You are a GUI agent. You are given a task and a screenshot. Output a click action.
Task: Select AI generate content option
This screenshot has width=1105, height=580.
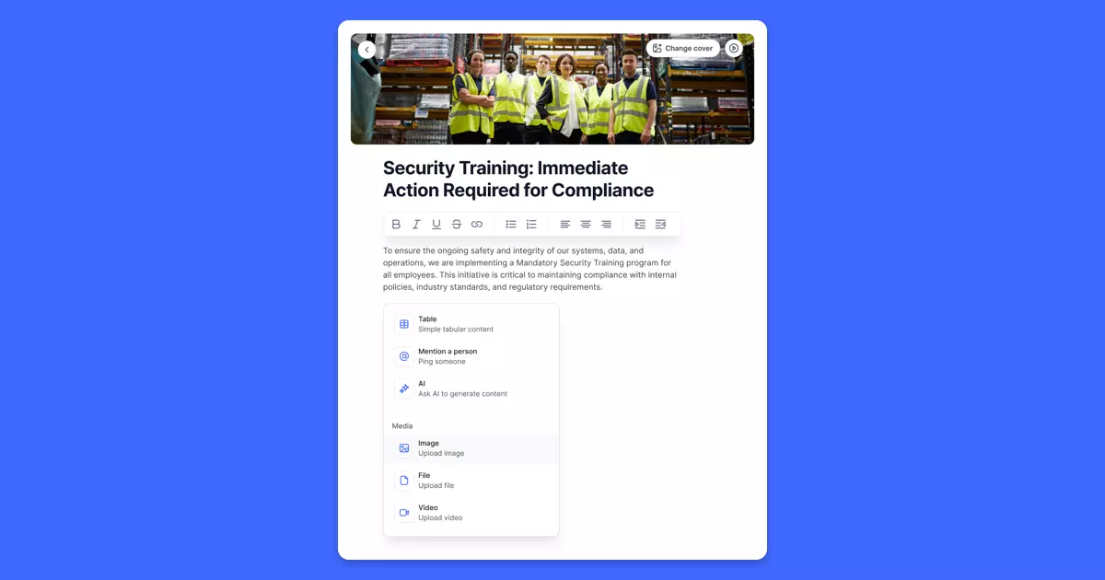click(471, 389)
